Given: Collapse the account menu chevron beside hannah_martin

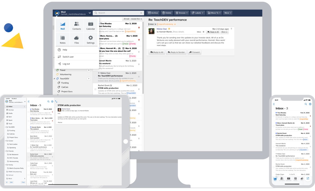Looking at the screenshot, I should click(90, 13).
